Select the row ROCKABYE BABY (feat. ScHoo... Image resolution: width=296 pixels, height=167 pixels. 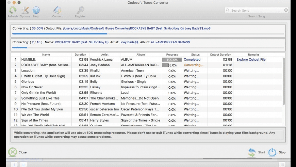tap(146, 65)
